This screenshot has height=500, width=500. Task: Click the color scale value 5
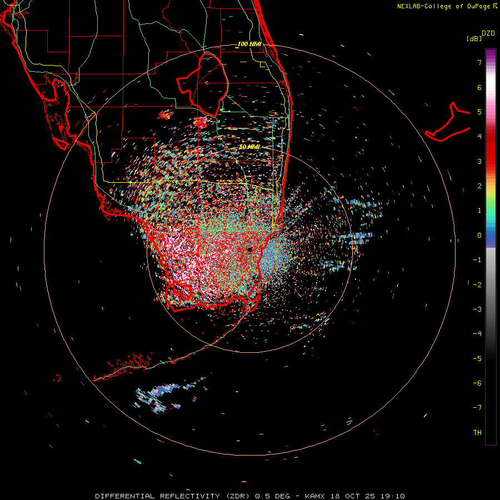coord(479,112)
